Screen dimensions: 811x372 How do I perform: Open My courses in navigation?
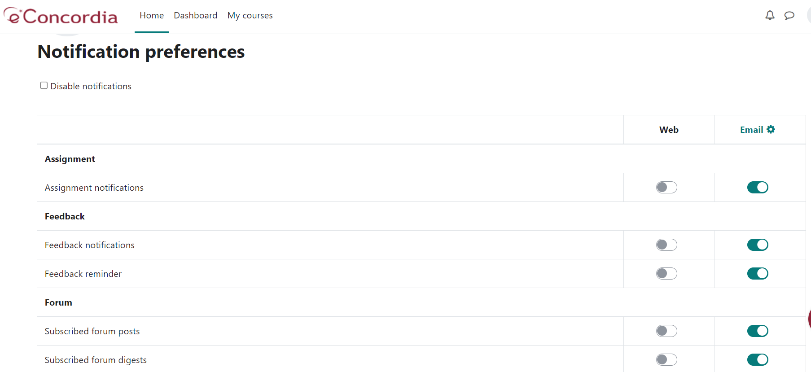point(250,16)
